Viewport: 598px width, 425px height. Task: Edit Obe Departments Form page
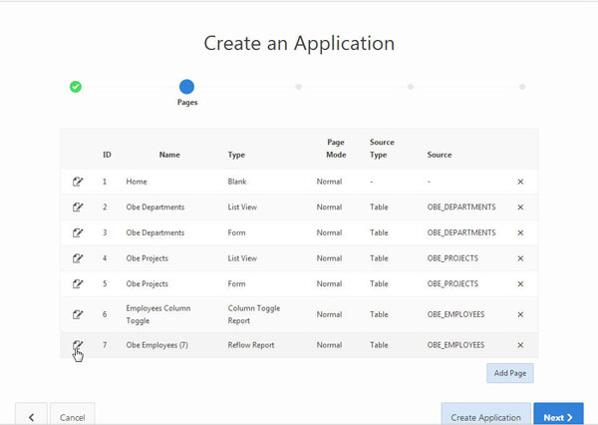click(78, 232)
